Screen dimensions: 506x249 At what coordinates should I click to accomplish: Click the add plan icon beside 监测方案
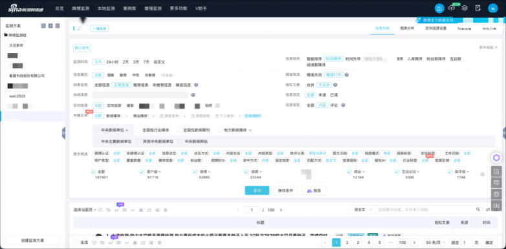(x=50, y=26)
